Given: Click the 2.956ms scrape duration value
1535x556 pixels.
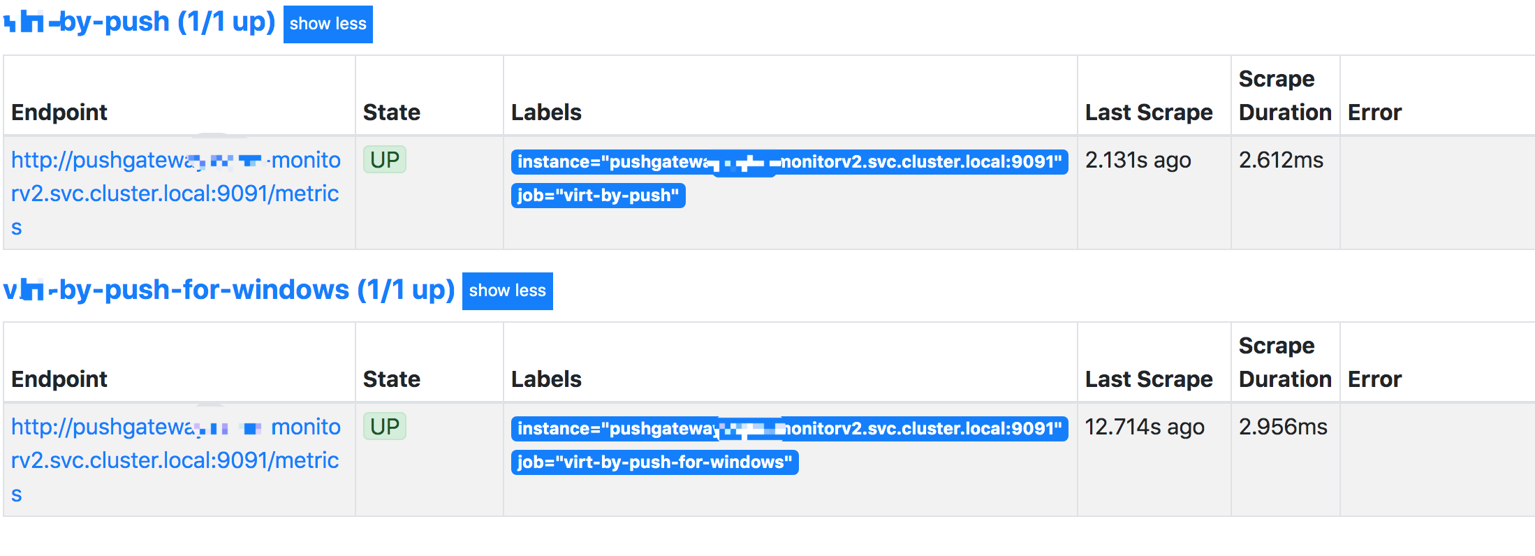Looking at the screenshot, I should click(x=1282, y=427).
